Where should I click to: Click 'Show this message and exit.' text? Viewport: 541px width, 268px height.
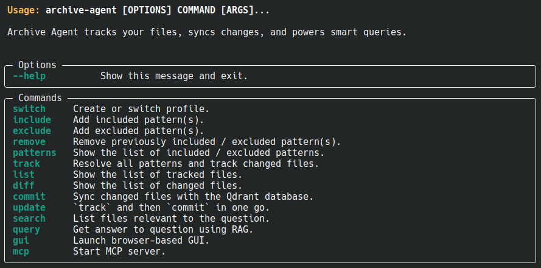pos(174,76)
